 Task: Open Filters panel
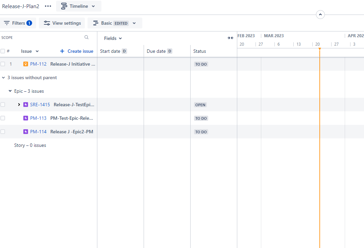pos(18,23)
